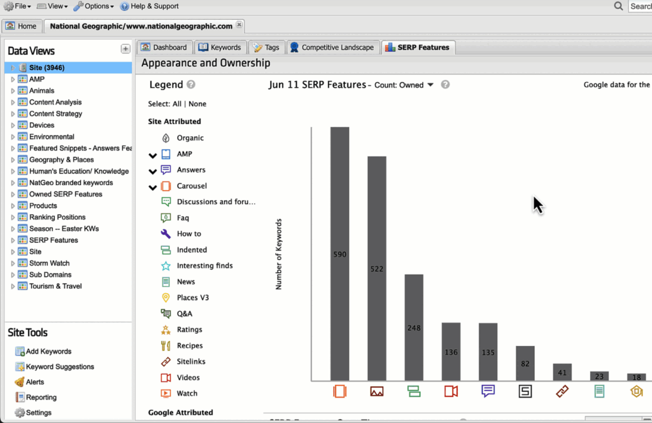Open the File menu
652x423 pixels.
click(x=17, y=6)
